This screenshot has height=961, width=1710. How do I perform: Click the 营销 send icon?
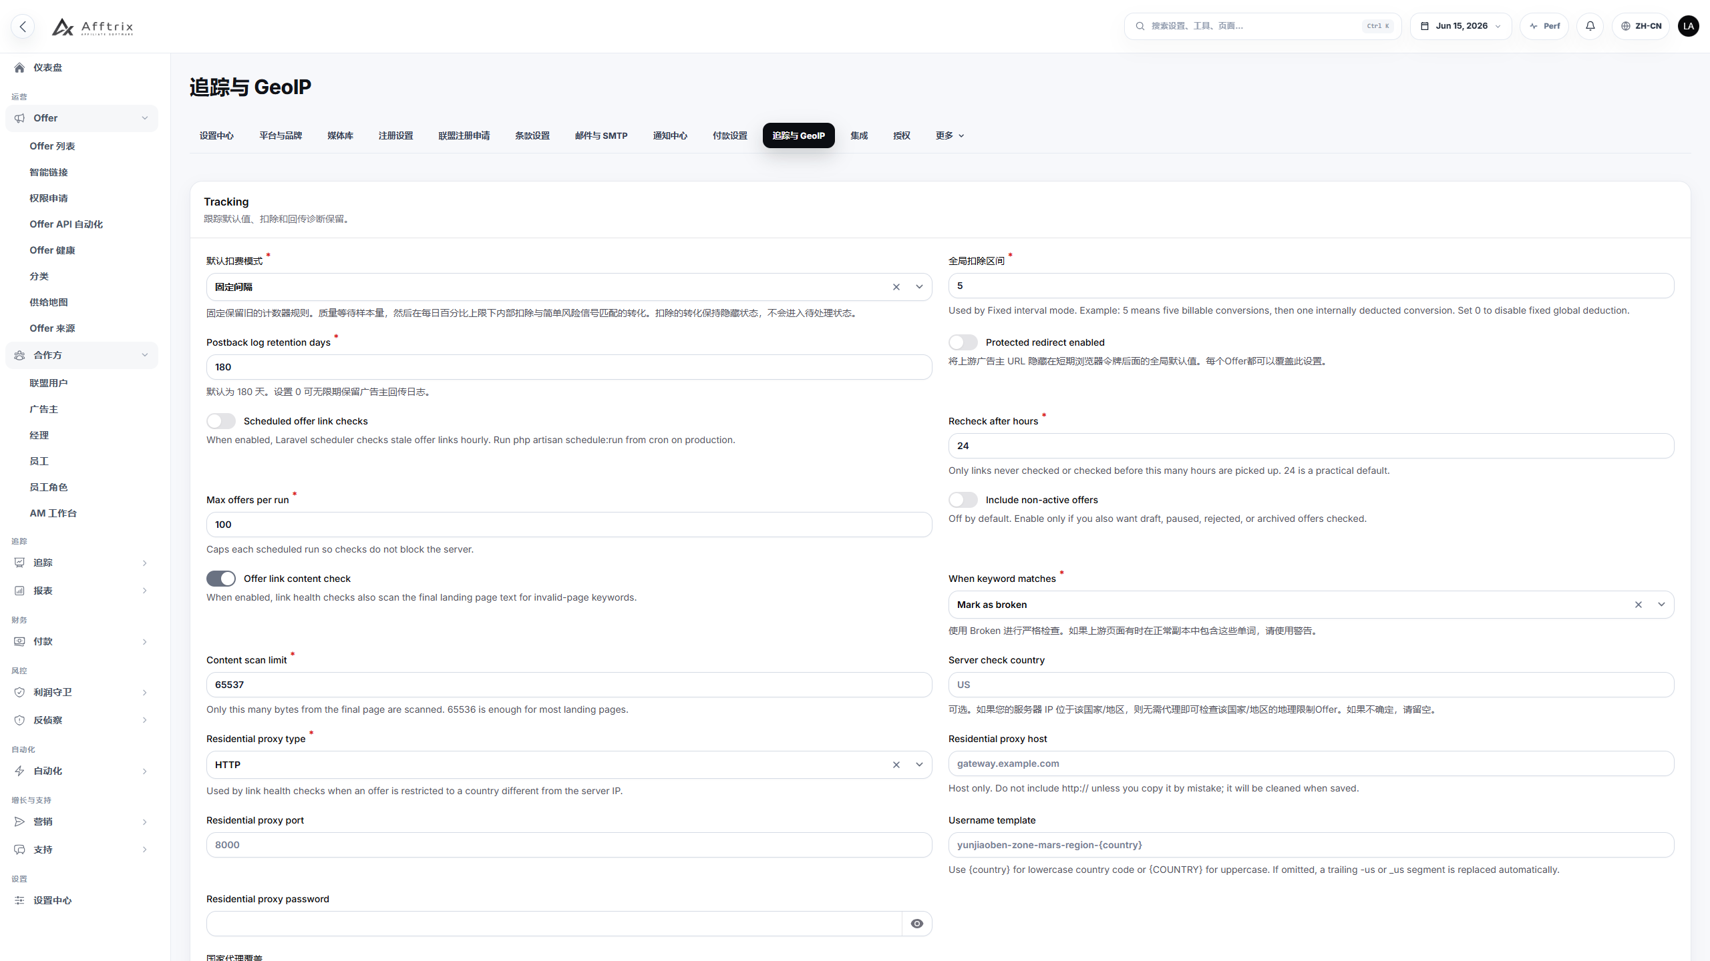[19, 822]
